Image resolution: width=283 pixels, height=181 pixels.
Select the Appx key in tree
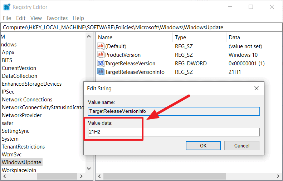8,52
